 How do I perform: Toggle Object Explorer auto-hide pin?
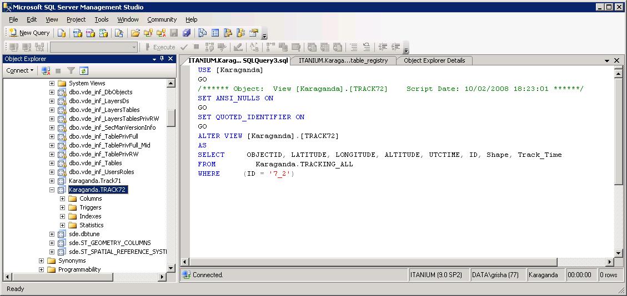click(162, 59)
